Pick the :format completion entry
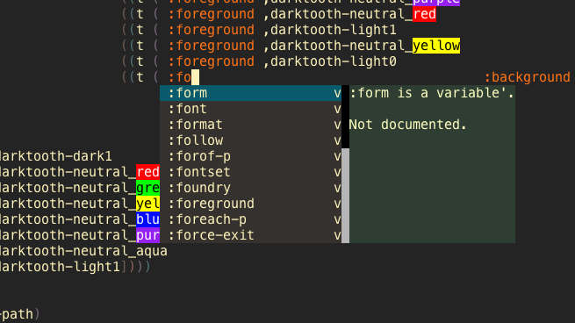Image resolution: width=575 pixels, height=323 pixels. coord(250,125)
